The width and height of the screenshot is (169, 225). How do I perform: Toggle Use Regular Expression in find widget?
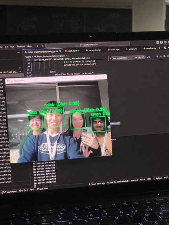(143, 57)
